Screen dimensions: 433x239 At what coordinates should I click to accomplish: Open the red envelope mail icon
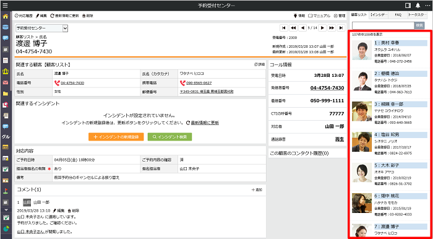(x=5, y=82)
